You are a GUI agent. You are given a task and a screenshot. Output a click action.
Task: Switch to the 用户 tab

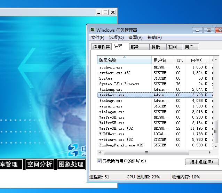(x=191, y=47)
